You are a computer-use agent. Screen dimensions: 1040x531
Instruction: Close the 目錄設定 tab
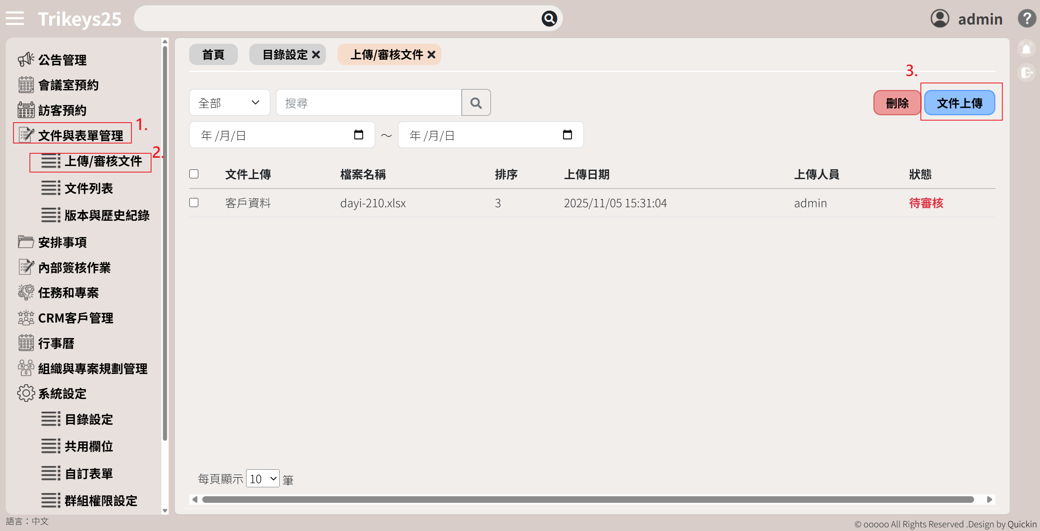316,55
